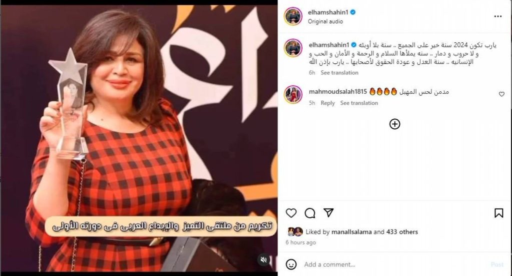Click the verified badge beside the header username
This screenshot has width=512, height=276.
(353, 12)
